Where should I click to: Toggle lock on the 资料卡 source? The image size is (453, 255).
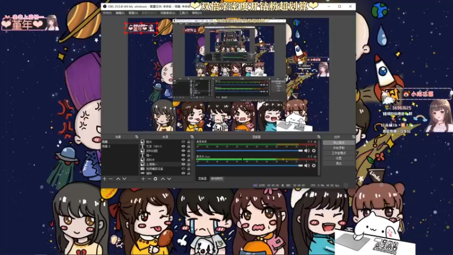coord(189,160)
